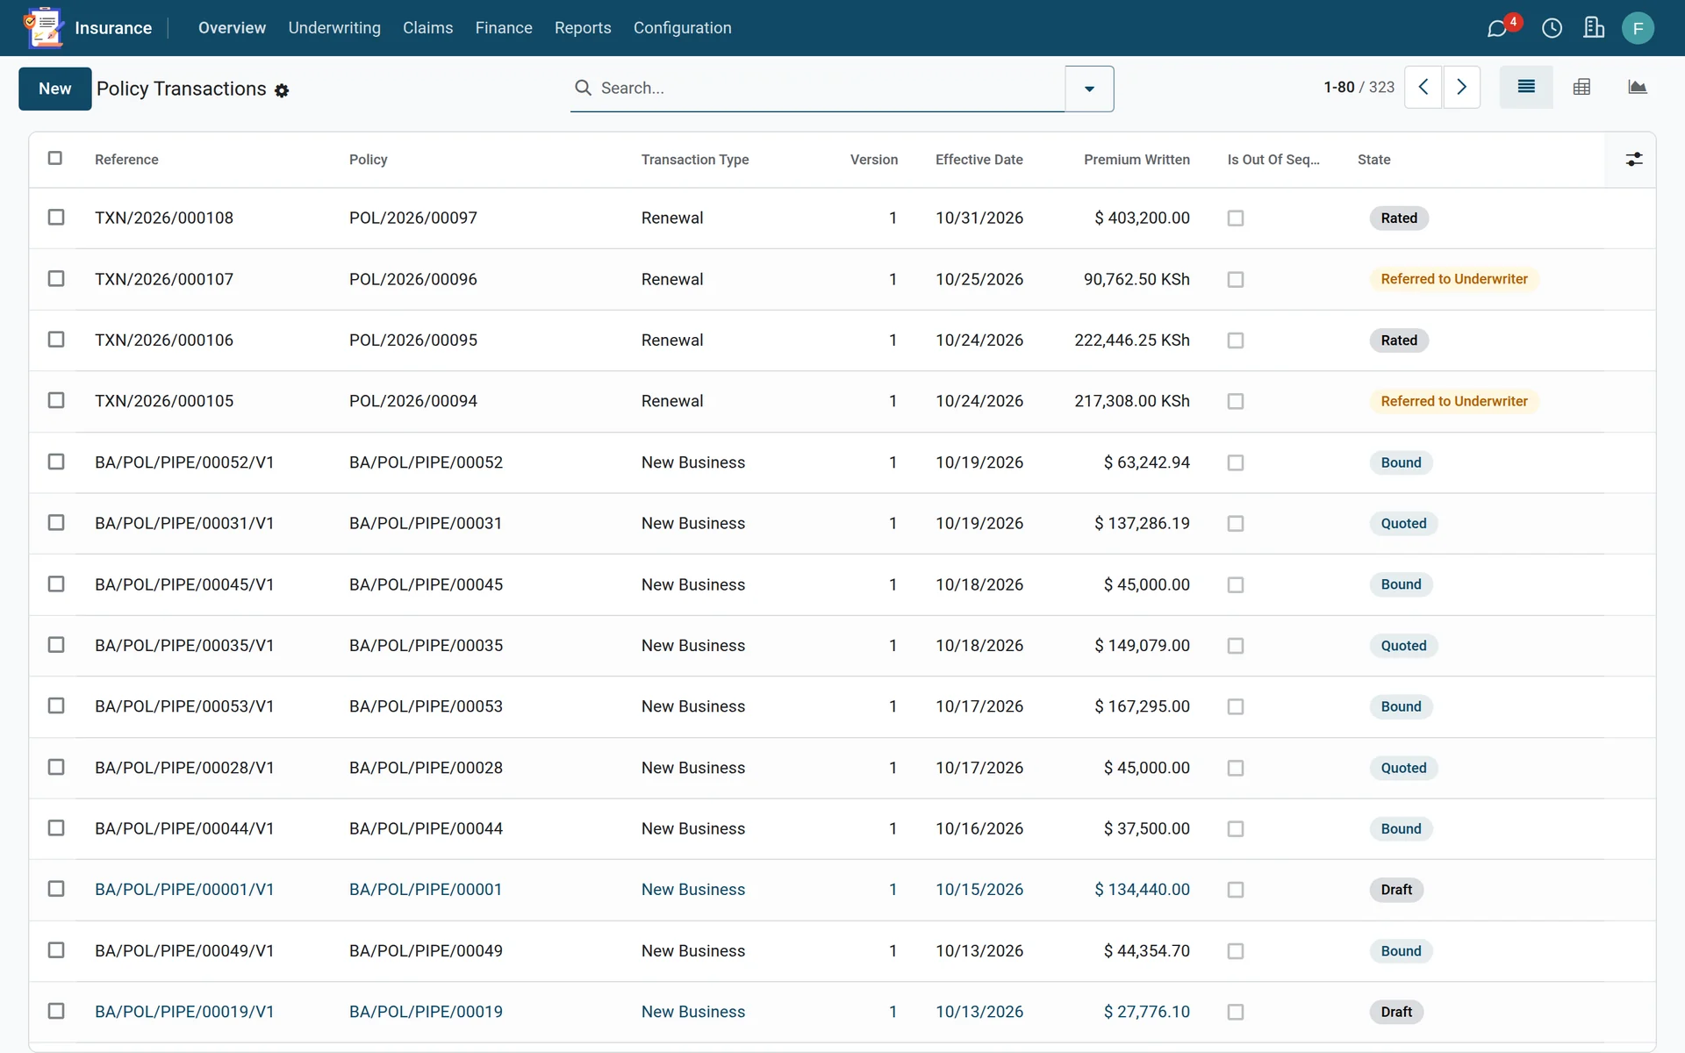Open the messages chat icon
Viewport: 1685px width, 1053px height.
point(1497,28)
